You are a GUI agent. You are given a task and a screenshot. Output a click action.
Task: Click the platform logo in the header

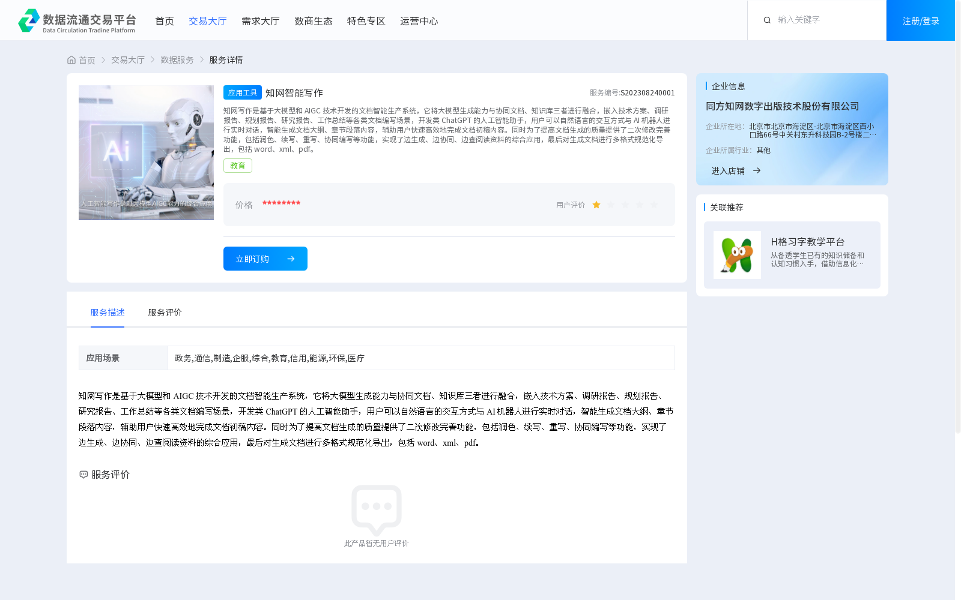pos(77,20)
